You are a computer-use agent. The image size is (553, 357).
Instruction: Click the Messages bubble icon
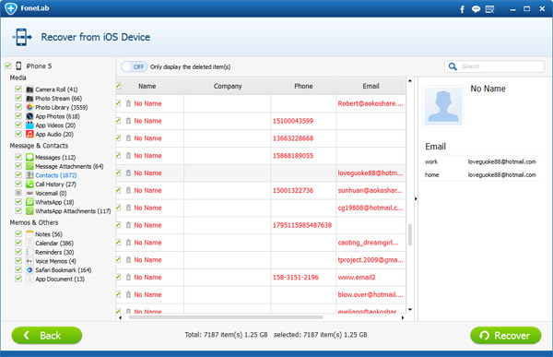[x=29, y=157]
